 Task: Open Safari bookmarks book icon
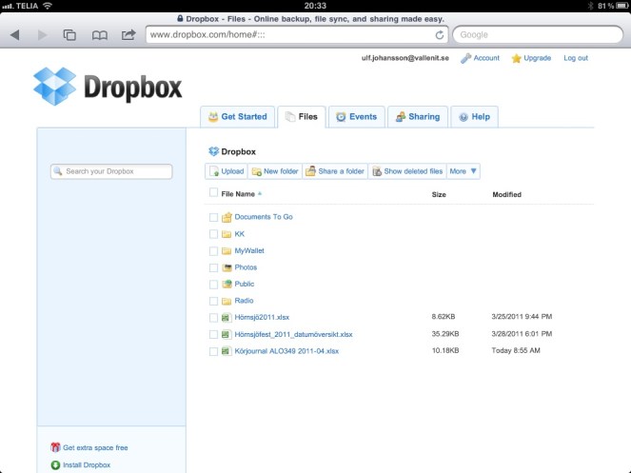coord(99,35)
